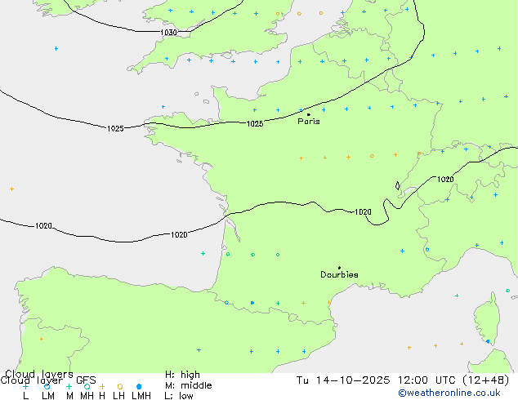The image size is (518, 400).
Task: Click the 'M: middle' legend text
Action: click(188, 385)
